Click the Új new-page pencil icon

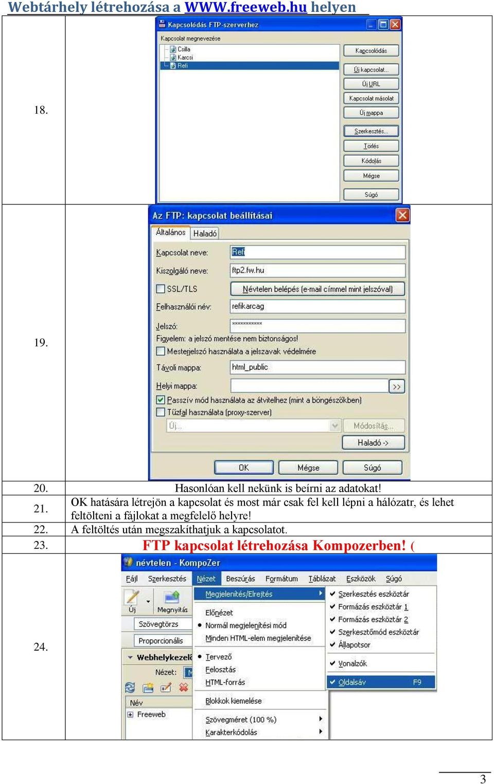(132, 598)
